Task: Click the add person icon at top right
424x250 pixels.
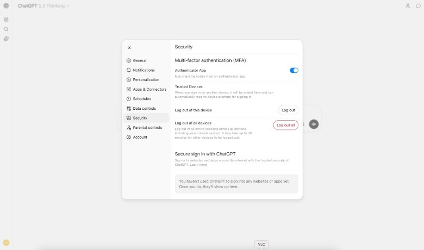Action: [408, 5]
